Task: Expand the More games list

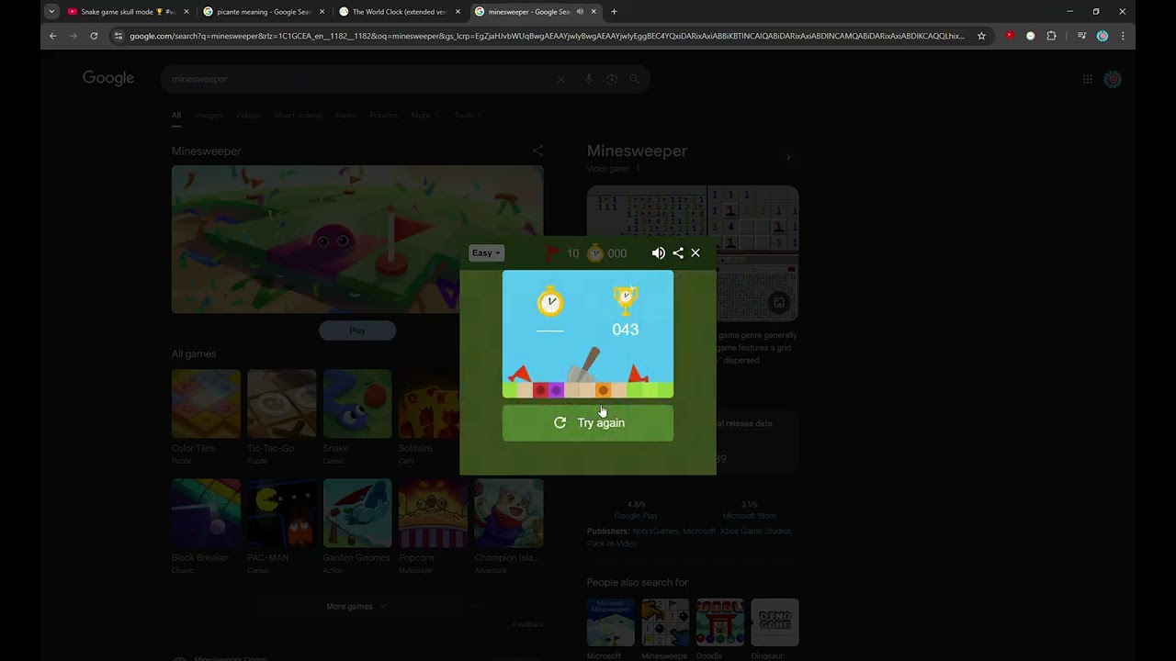Action: pos(356,607)
